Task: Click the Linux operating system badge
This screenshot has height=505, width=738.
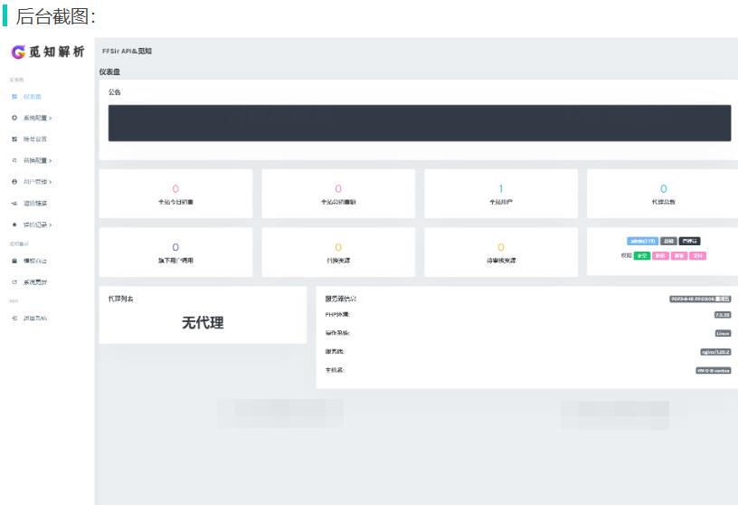Action: pyautogui.click(x=723, y=333)
